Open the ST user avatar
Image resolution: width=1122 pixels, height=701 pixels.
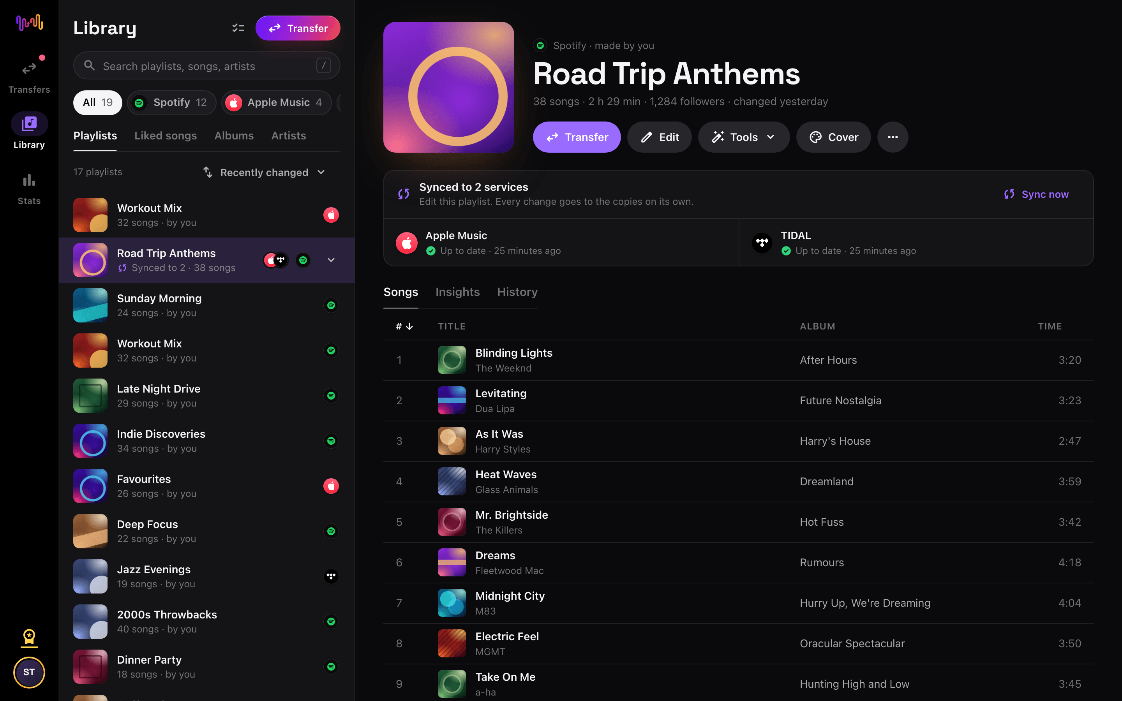(29, 672)
